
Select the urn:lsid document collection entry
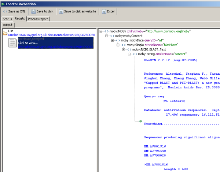pyautogui.click(x=51, y=35)
